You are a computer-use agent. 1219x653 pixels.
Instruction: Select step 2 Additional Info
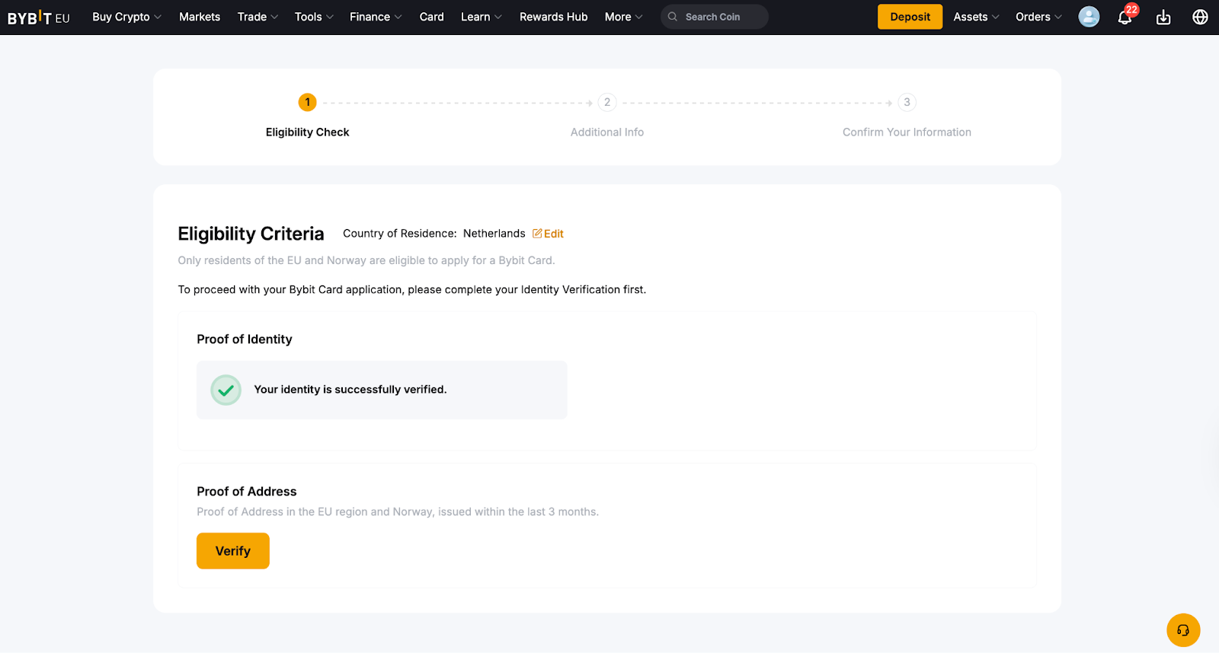(607, 116)
